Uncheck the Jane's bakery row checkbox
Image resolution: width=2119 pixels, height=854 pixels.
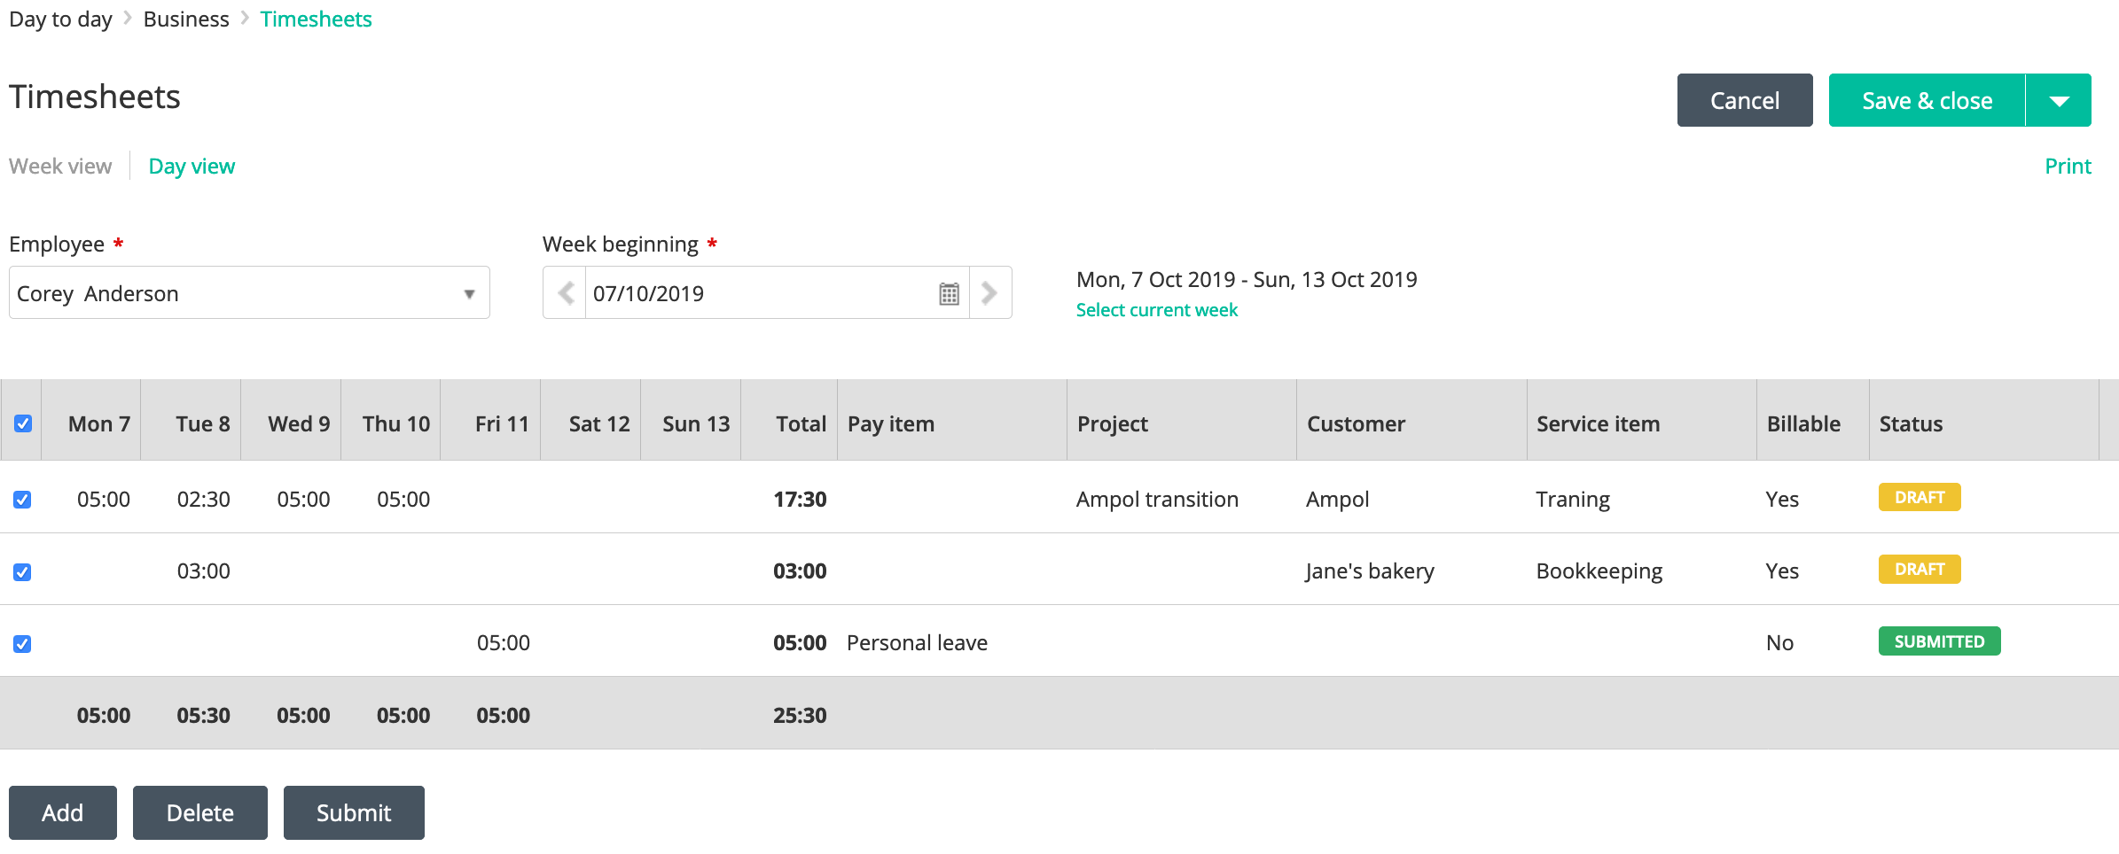pyautogui.click(x=23, y=572)
